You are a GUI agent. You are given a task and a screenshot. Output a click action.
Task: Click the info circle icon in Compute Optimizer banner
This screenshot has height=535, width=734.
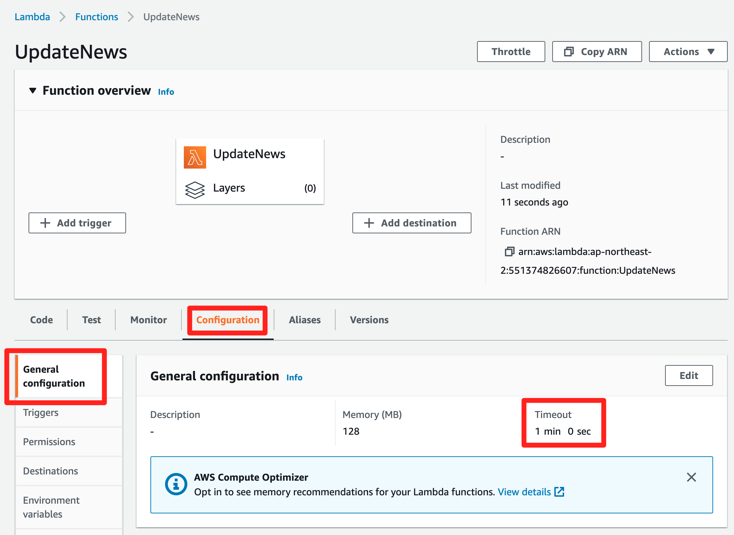pos(176,484)
